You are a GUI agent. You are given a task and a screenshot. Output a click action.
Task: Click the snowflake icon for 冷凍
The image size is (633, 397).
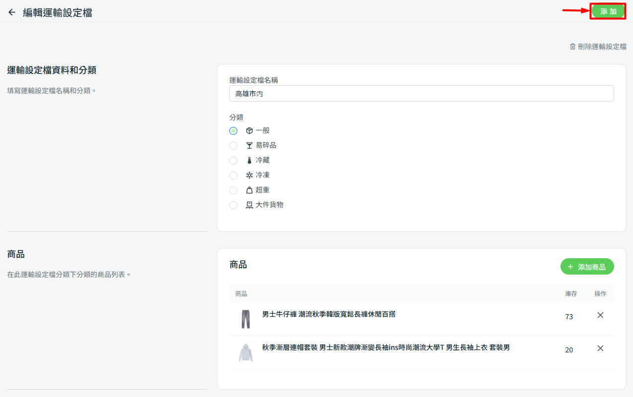[x=249, y=175]
